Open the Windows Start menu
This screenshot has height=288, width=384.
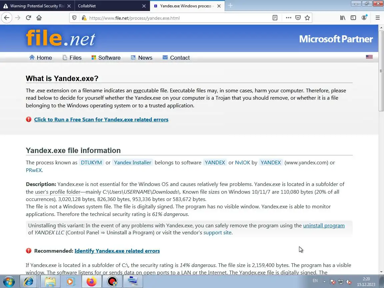tap(9, 282)
